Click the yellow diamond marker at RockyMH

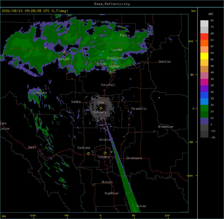[x=65, y=53]
